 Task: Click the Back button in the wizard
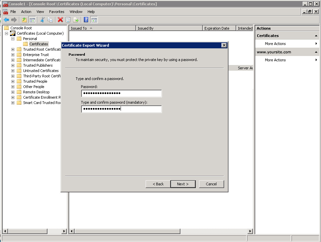click(158, 184)
